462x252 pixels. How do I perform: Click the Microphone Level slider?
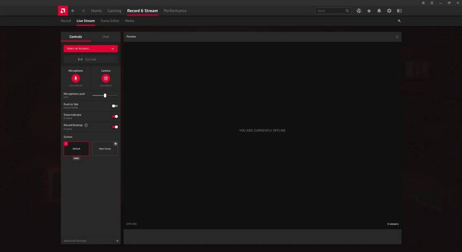coord(105,96)
